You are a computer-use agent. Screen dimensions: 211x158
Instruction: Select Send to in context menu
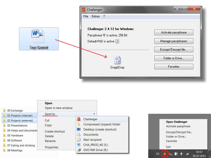[67, 114]
